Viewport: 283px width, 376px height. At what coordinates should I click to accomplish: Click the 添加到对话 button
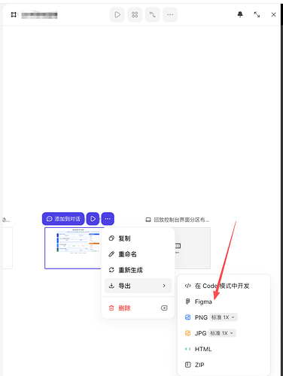[x=63, y=219]
